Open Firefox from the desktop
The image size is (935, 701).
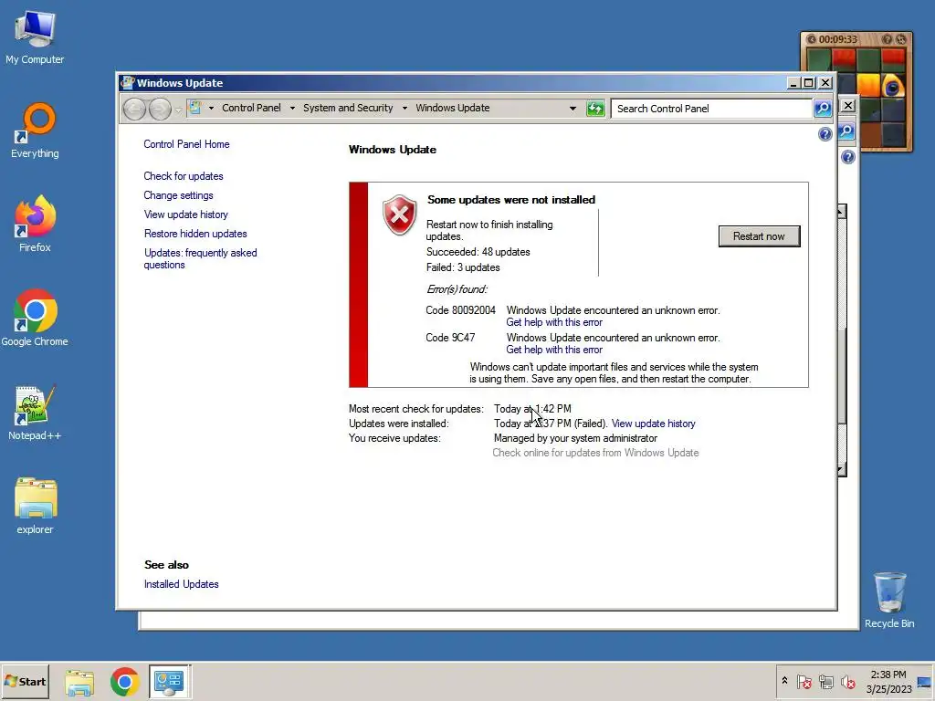click(x=35, y=224)
